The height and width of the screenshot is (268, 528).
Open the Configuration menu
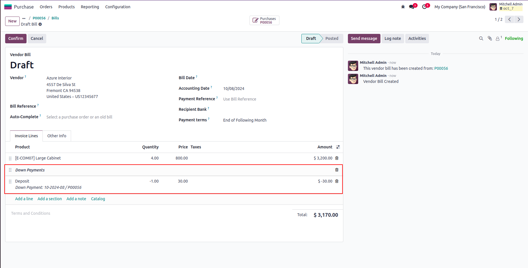click(x=118, y=7)
